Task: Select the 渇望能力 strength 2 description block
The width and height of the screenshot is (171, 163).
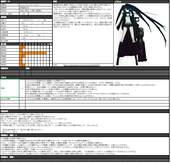Action: click(85, 146)
